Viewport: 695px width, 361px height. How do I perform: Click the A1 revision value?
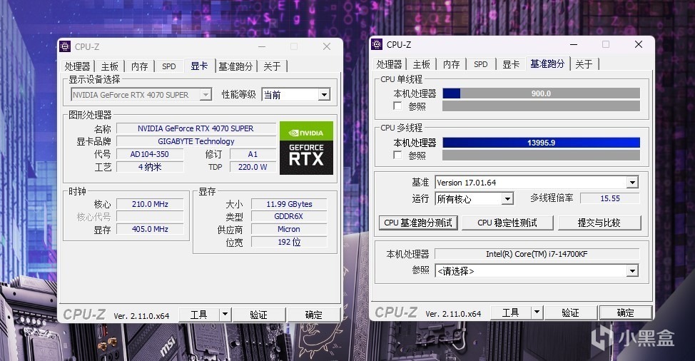point(252,154)
